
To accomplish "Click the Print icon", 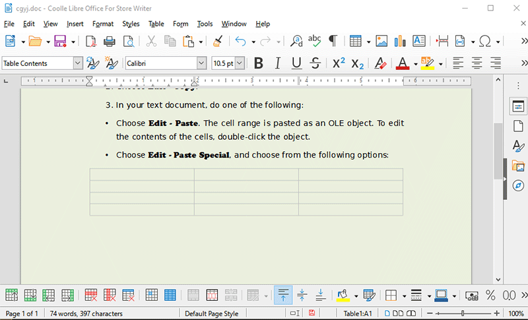I will point(110,41).
